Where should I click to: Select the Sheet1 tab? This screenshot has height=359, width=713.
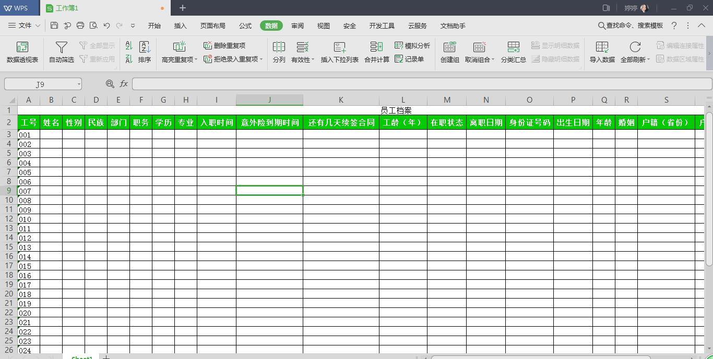click(81, 357)
